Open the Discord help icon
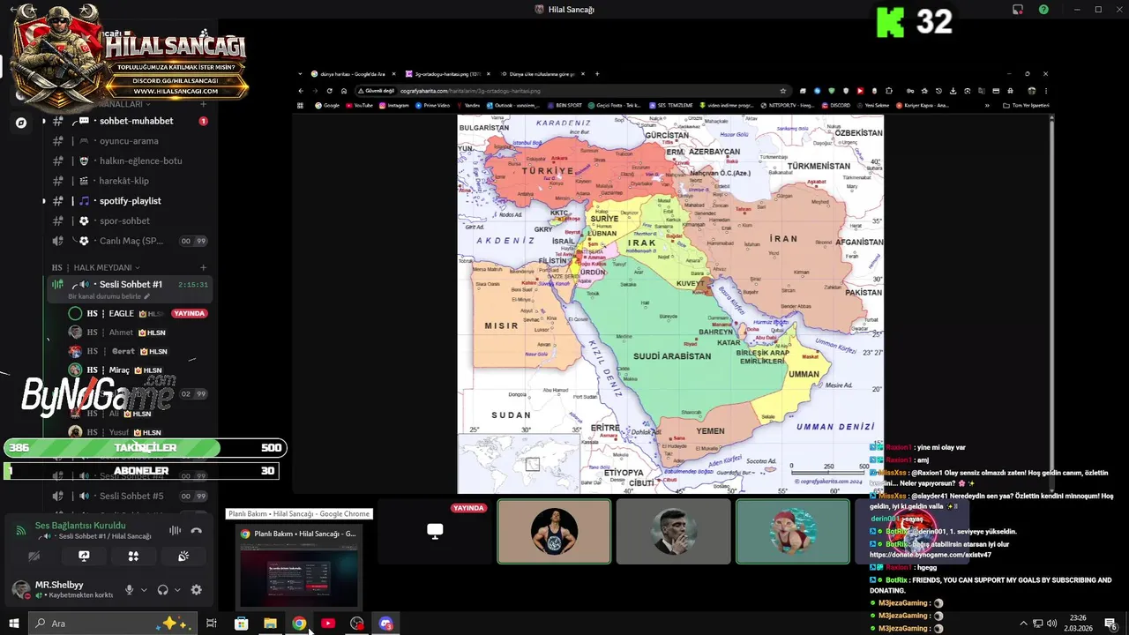 [x=1043, y=10]
